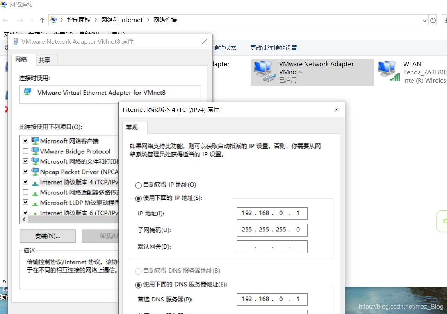
Task: Open recent locations dropdown chevron
Action: [32, 20]
